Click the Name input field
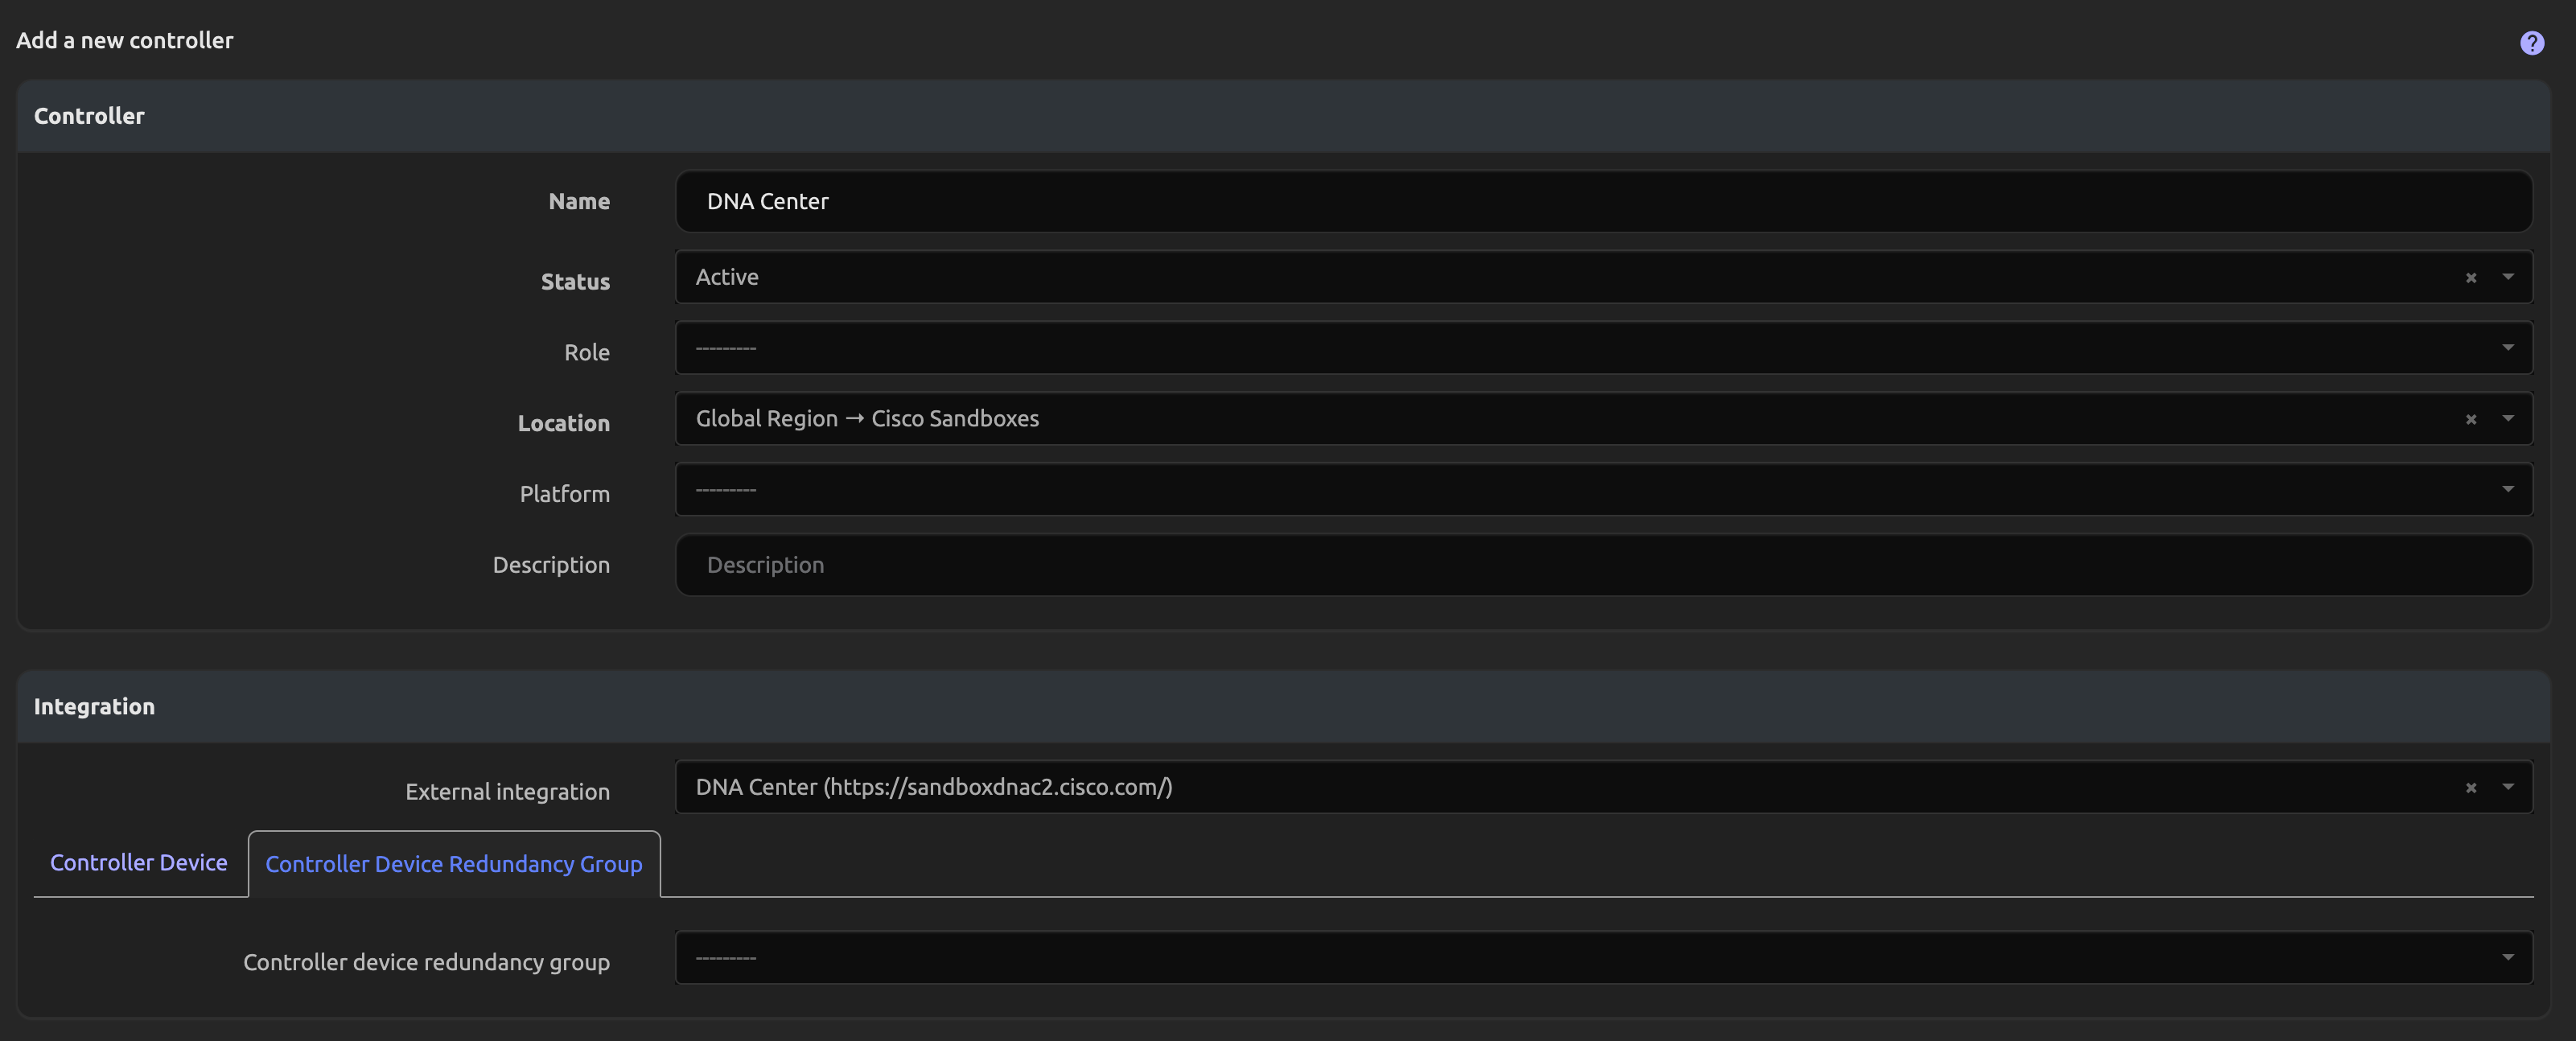 1600,202
